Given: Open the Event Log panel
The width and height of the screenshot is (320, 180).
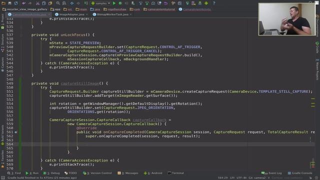Looking at the screenshot, I should pos(271,173).
